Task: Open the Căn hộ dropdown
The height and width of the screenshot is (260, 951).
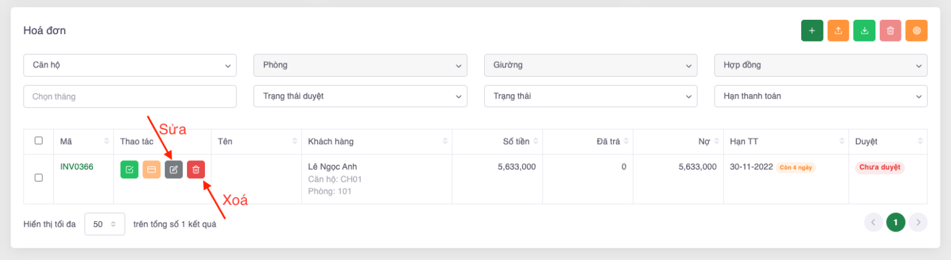Action: 130,65
